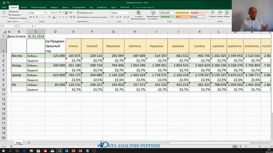Click the Select All corner triangle
Screen dimensions: 273x153
5,32
